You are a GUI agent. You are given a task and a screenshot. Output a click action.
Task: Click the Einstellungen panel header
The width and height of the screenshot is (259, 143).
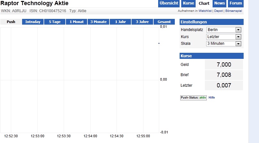pyautogui.click(x=211, y=22)
